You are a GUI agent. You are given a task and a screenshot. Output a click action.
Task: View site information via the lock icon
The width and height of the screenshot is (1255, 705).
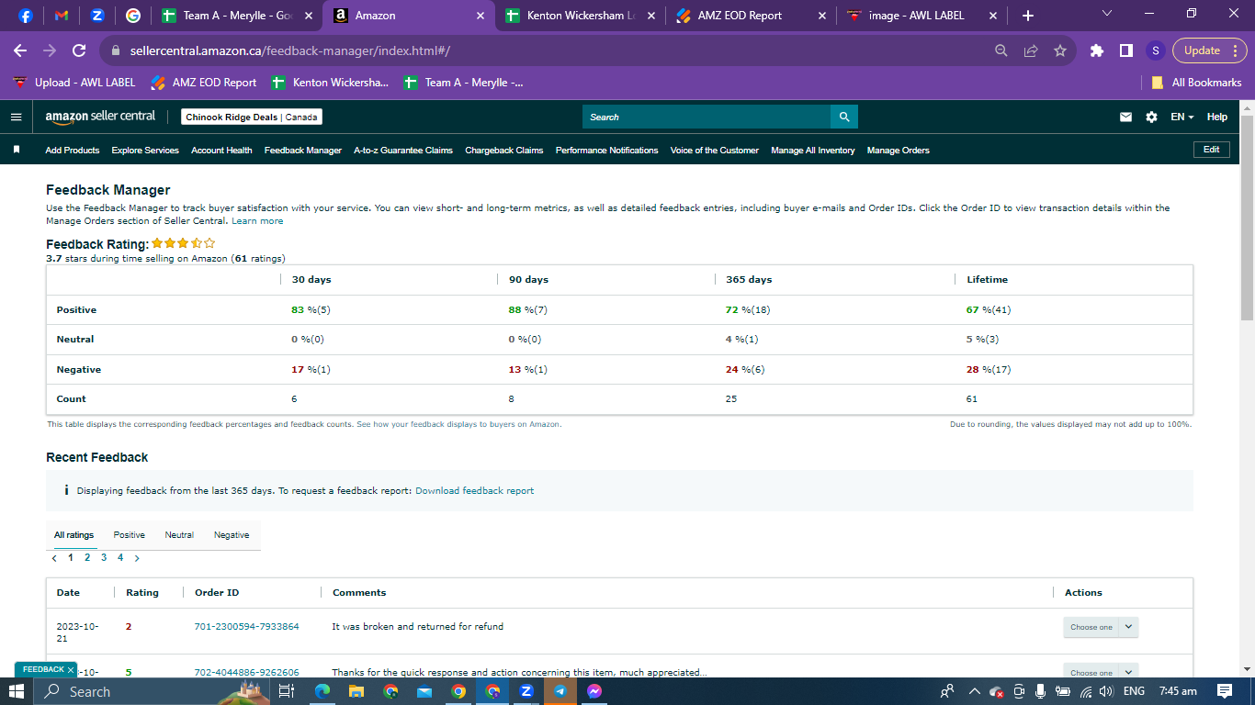[117, 51]
